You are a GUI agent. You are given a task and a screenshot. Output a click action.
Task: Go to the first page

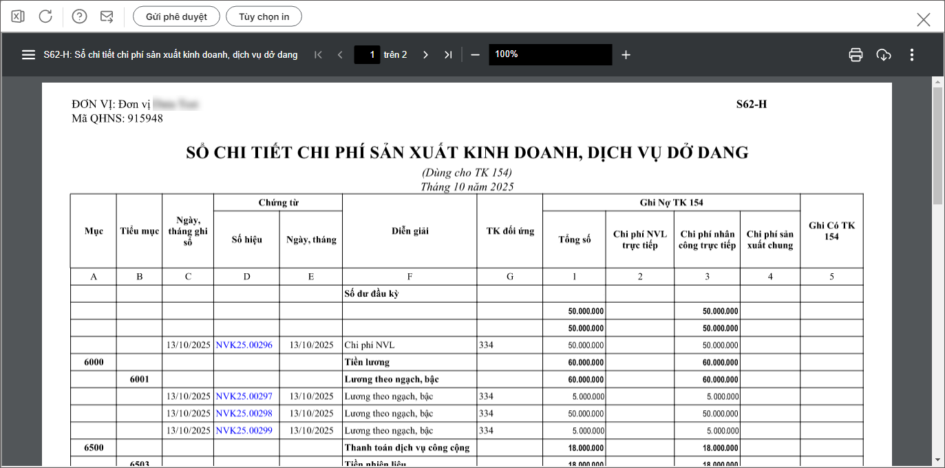(x=318, y=55)
